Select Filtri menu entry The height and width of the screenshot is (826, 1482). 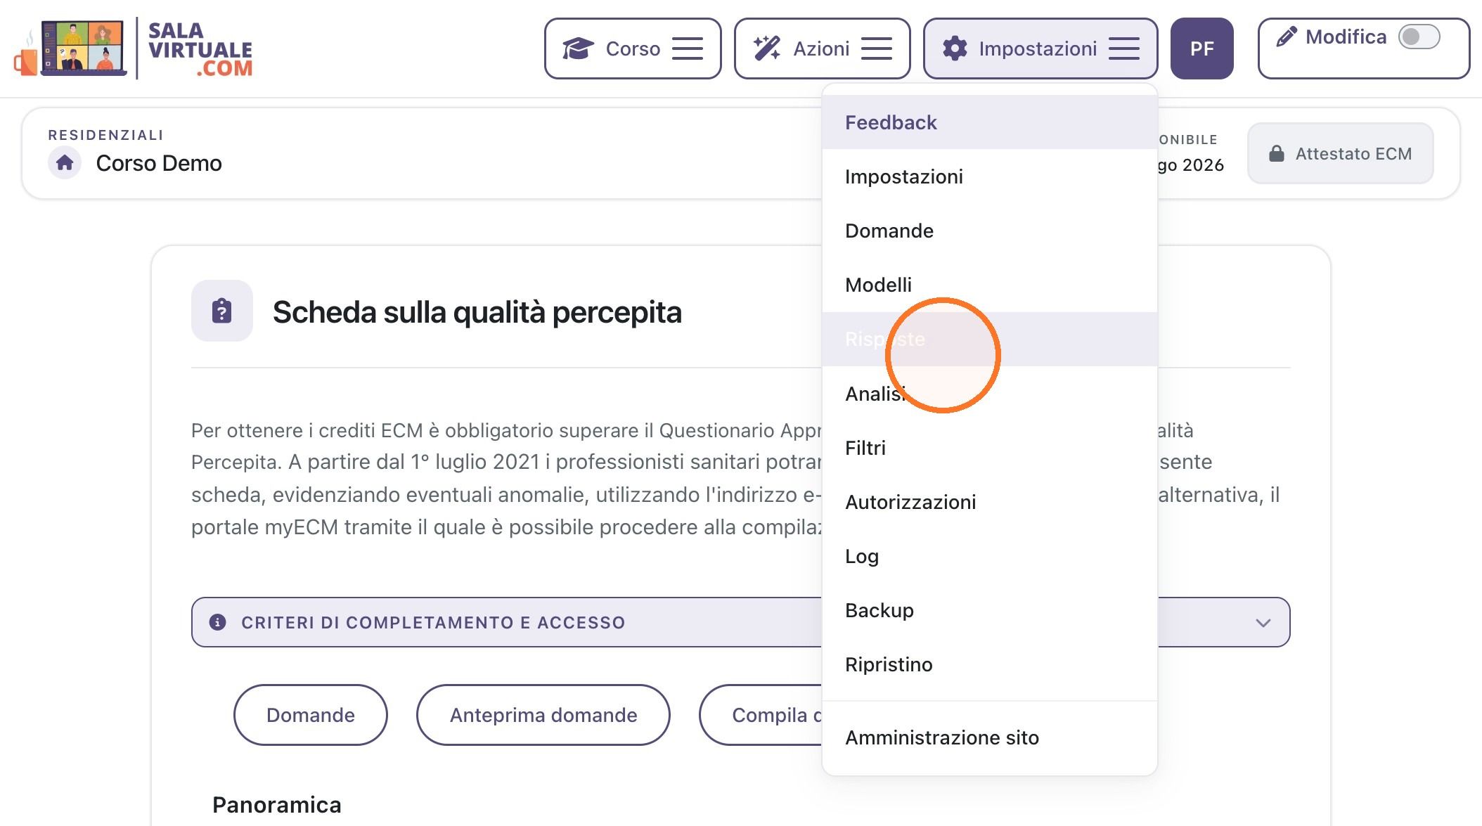coord(990,447)
